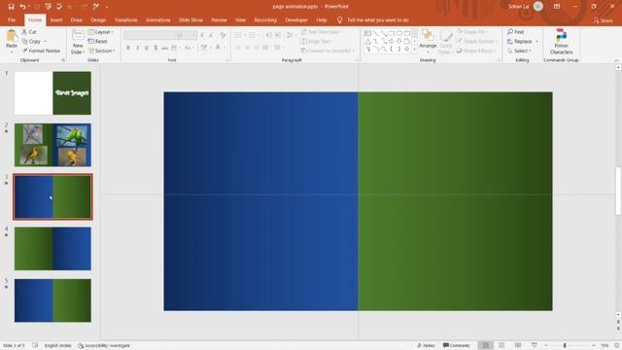Toggle Strikethrough formatting
The height and width of the screenshot is (350, 622).
click(x=164, y=48)
